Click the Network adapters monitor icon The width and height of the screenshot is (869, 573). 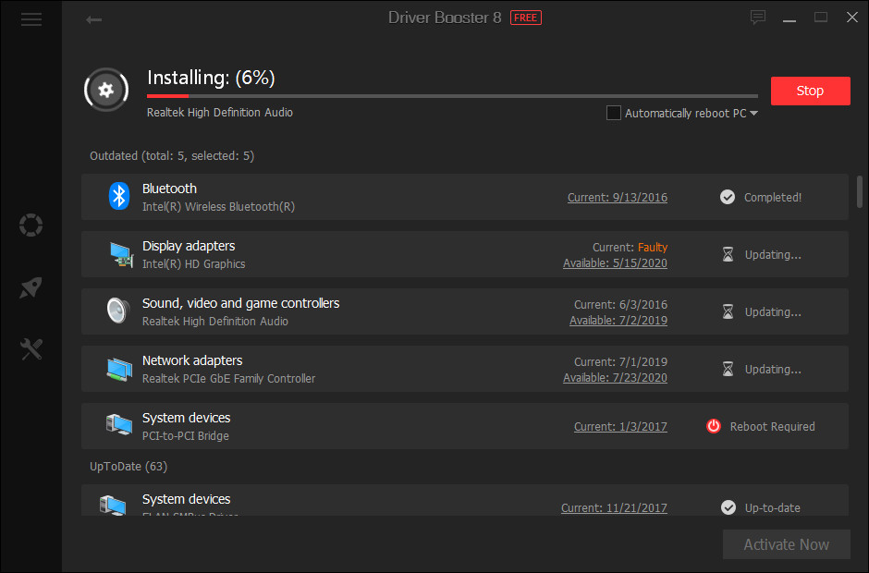pyautogui.click(x=118, y=368)
